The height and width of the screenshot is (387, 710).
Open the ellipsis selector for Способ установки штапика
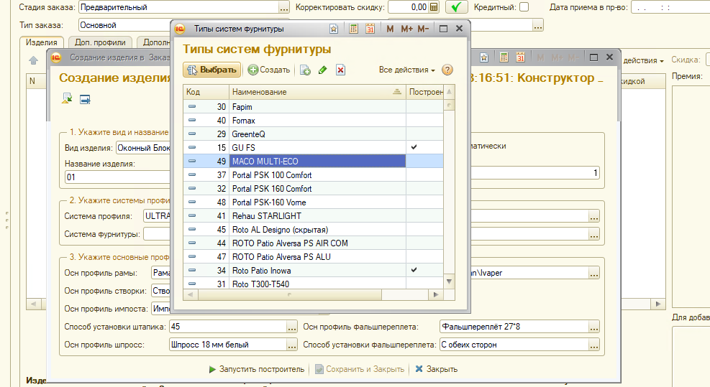click(292, 327)
